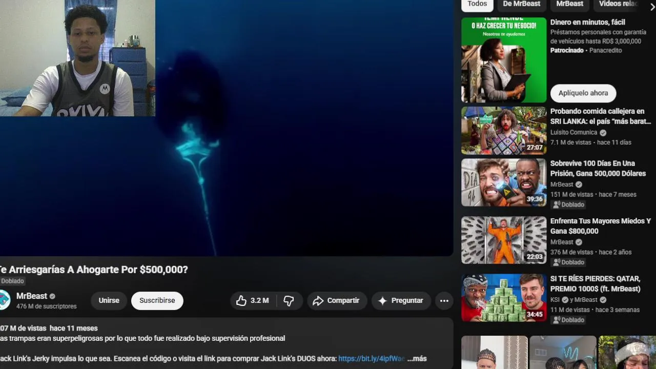
Task: Select the Todos filter chip
Action: click(x=477, y=4)
